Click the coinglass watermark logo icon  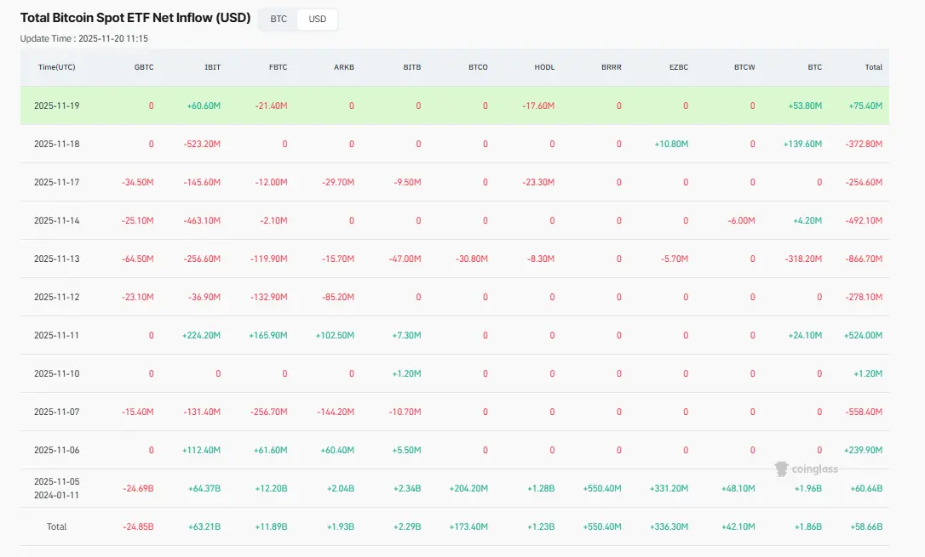pyautogui.click(x=780, y=469)
